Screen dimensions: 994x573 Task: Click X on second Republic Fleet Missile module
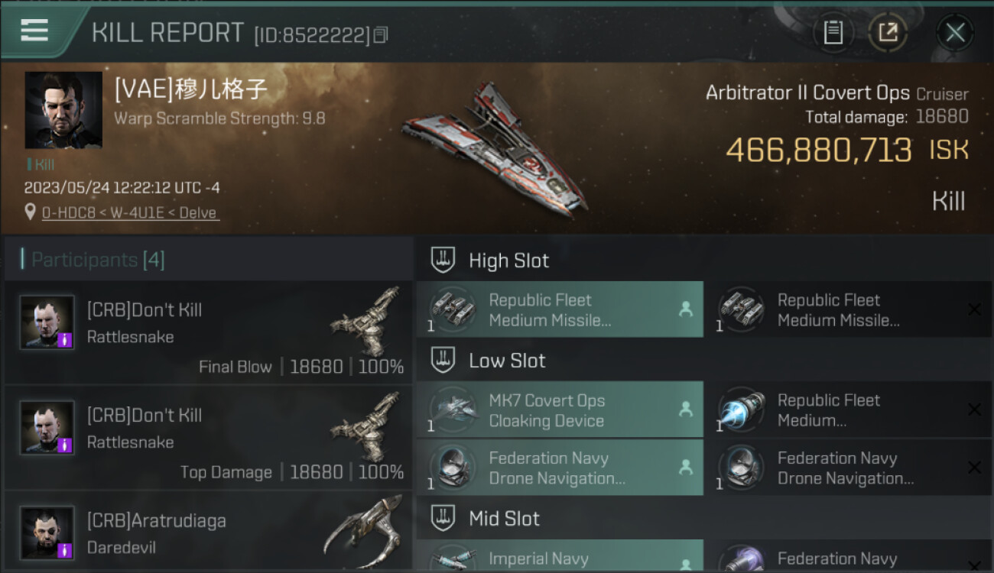click(974, 309)
